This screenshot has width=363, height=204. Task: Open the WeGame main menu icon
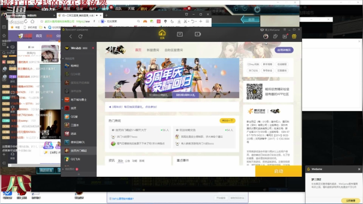pyautogui.click(x=284, y=30)
